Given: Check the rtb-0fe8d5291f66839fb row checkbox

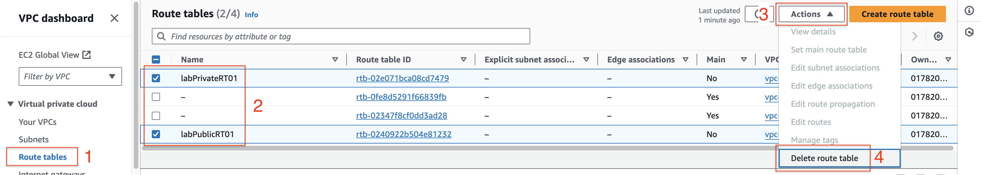Looking at the screenshot, I should [x=156, y=97].
